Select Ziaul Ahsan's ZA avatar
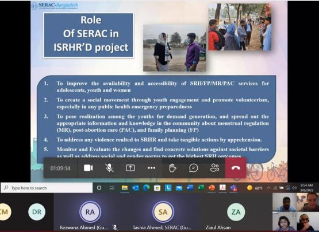This screenshot has height=232, width=319. click(x=236, y=212)
